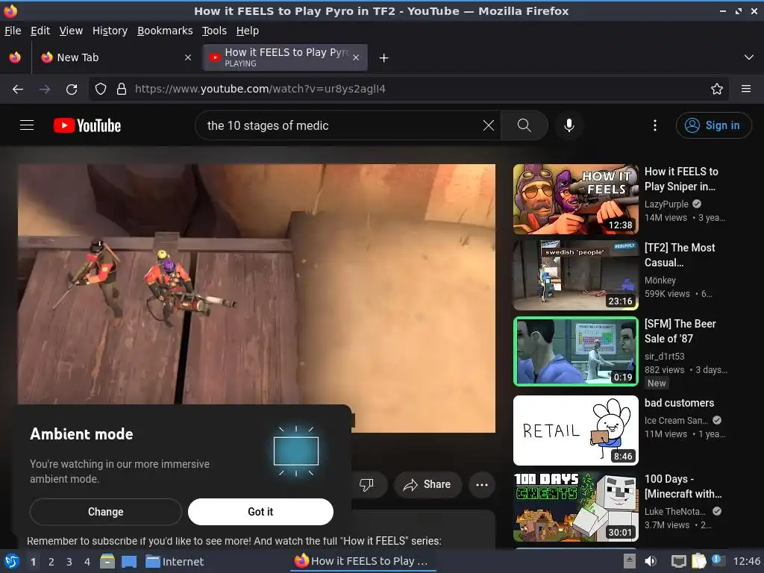Click Change in the Ambient mode popup
764x573 pixels.
coord(106,512)
